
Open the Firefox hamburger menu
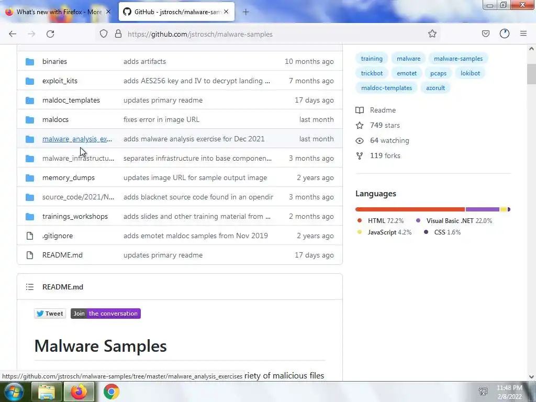pyautogui.click(x=523, y=34)
